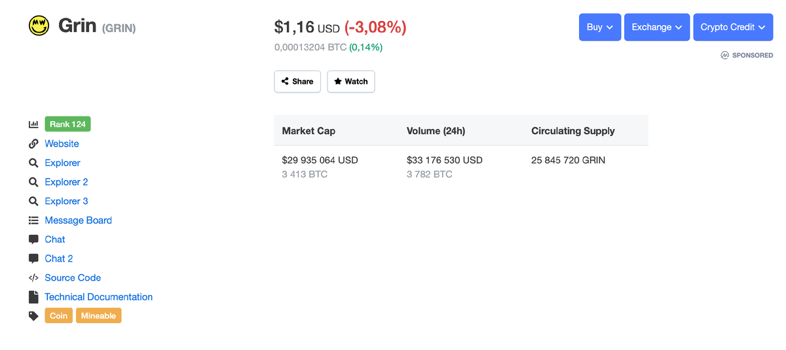Open the Technical Documentation link
This screenshot has width=786, height=350.
[x=98, y=297]
